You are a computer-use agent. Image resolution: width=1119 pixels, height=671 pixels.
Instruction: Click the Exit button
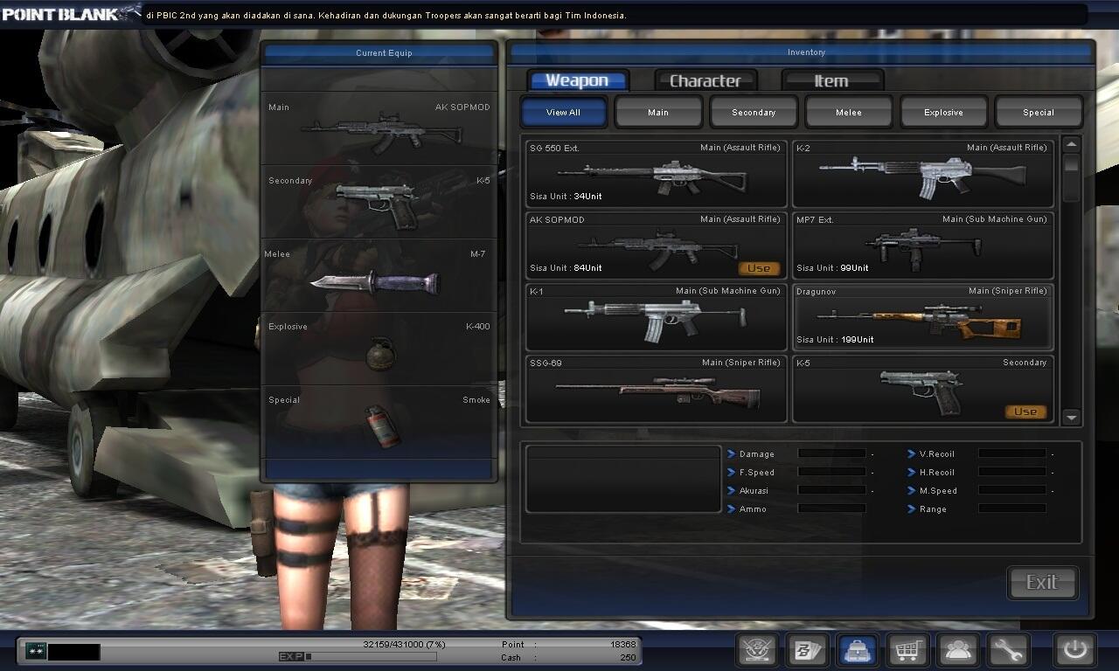pos(1042,583)
